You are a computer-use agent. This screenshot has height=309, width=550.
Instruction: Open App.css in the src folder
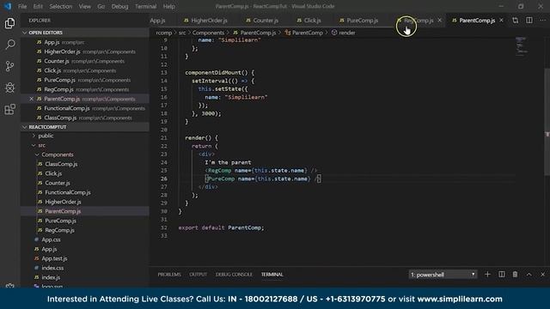click(x=51, y=239)
